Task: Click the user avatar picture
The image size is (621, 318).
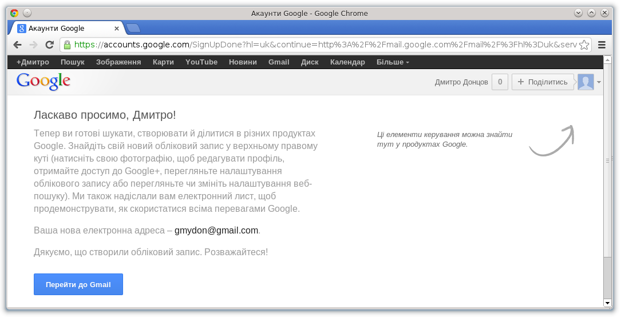Action: tap(586, 82)
